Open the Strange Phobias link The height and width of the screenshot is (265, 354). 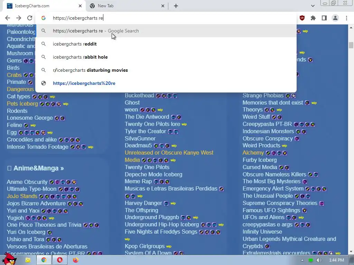263,95
